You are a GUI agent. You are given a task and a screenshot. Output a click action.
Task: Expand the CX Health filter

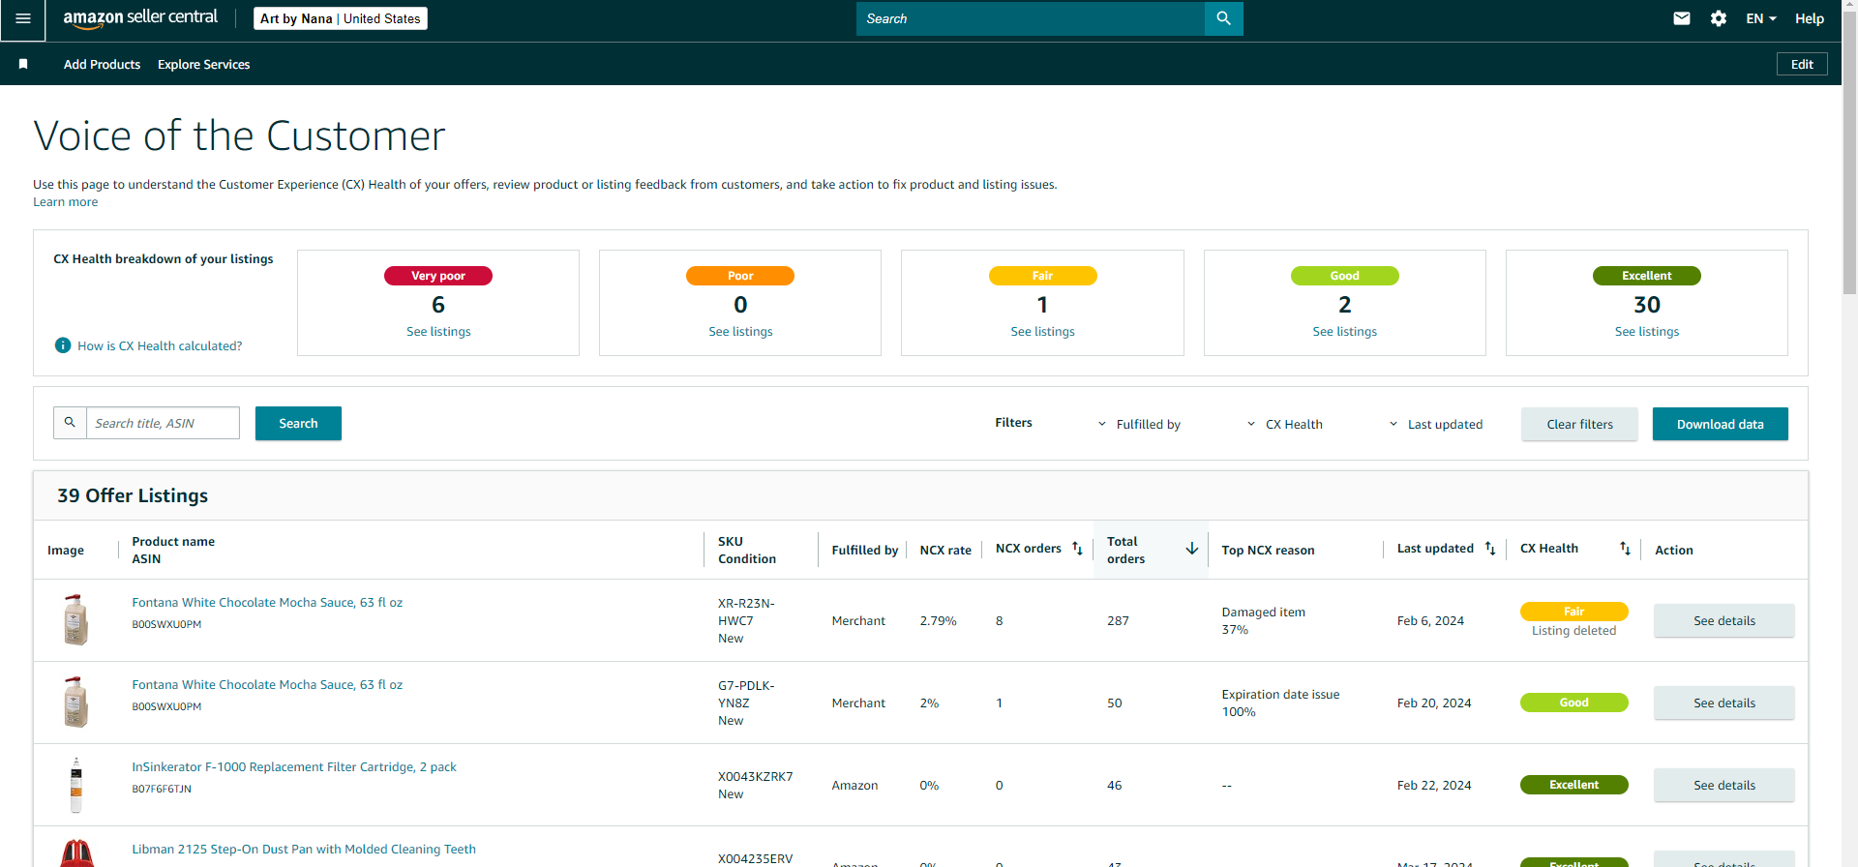tap(1284, 424)
